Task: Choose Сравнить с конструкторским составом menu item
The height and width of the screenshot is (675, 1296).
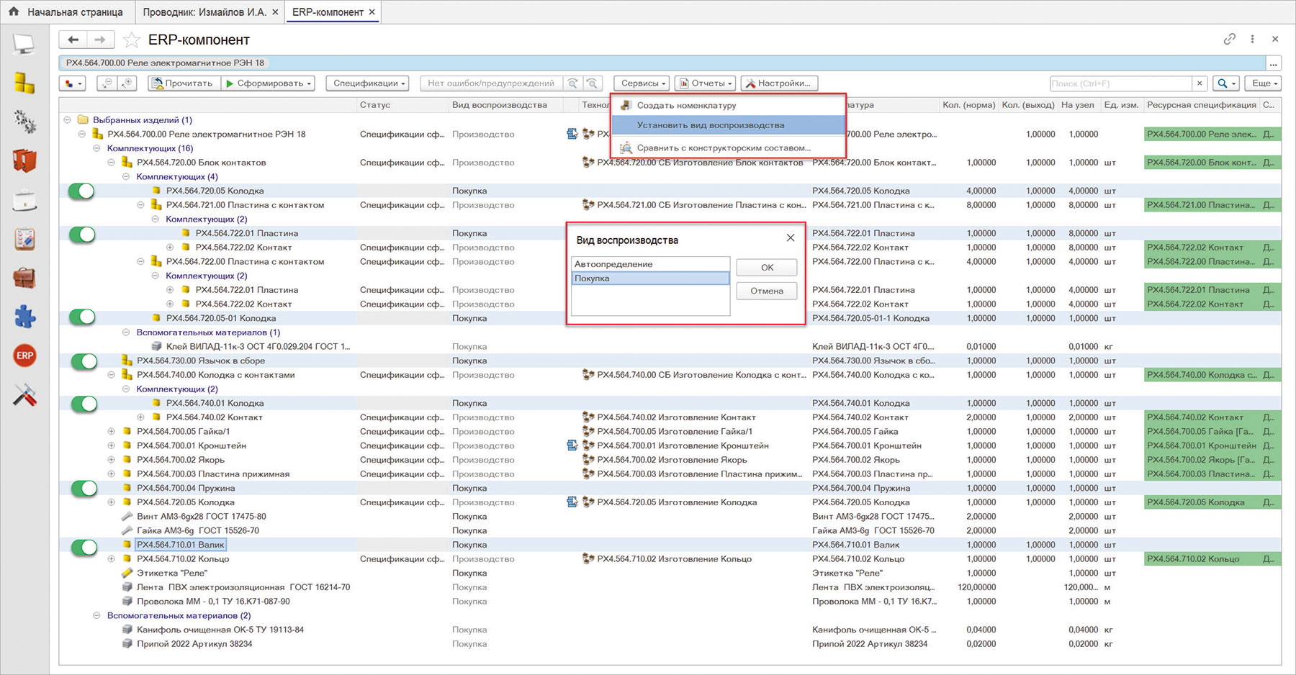Action: coord(728,148)
